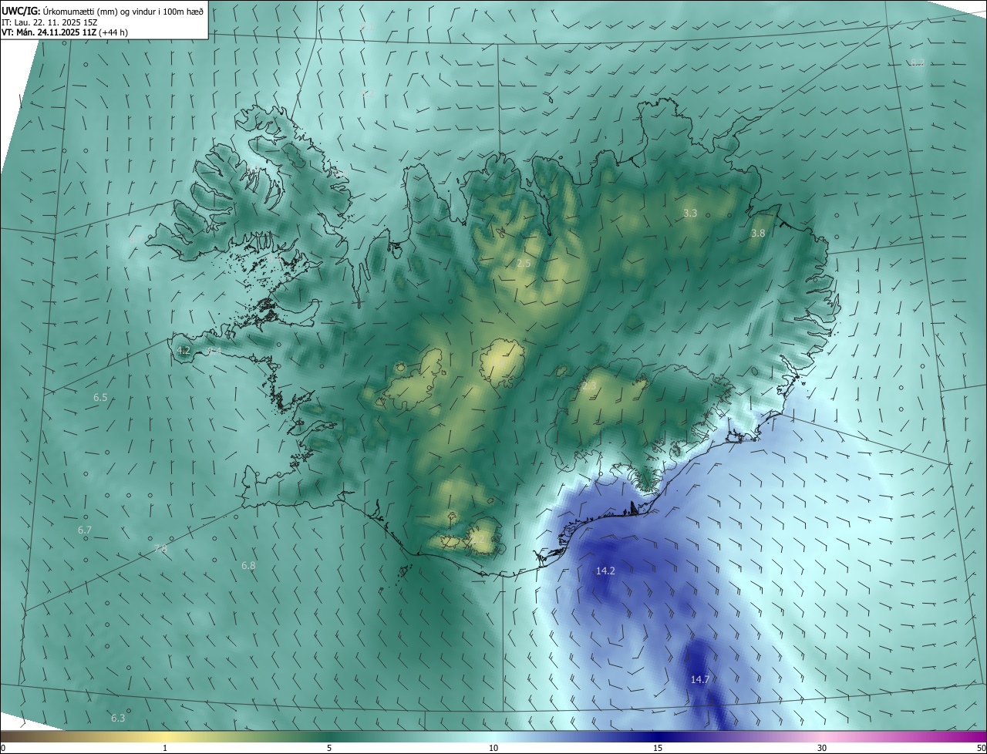Click the 3.8 value label on the map
This screenshot has height=754, width=987.
tap(758, 234)
